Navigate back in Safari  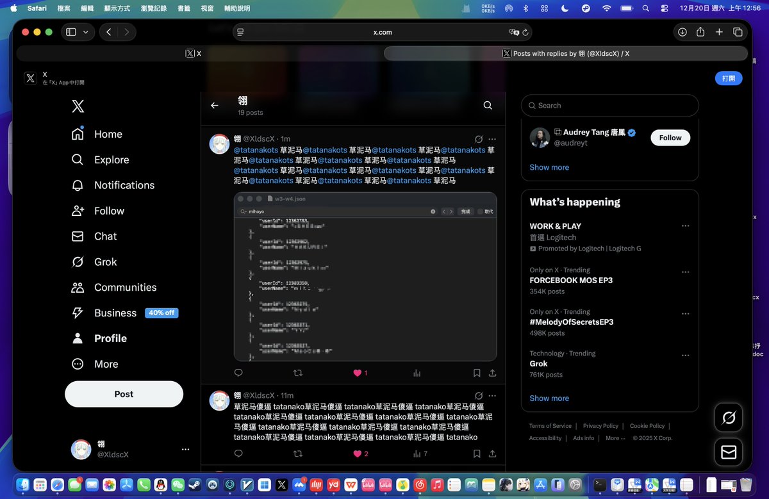[109, 32]
